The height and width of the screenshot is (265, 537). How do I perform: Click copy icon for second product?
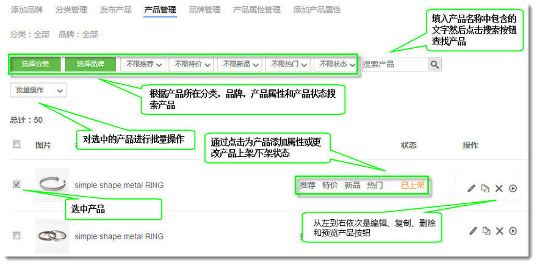pyautogui.click(x=486, y=231)
